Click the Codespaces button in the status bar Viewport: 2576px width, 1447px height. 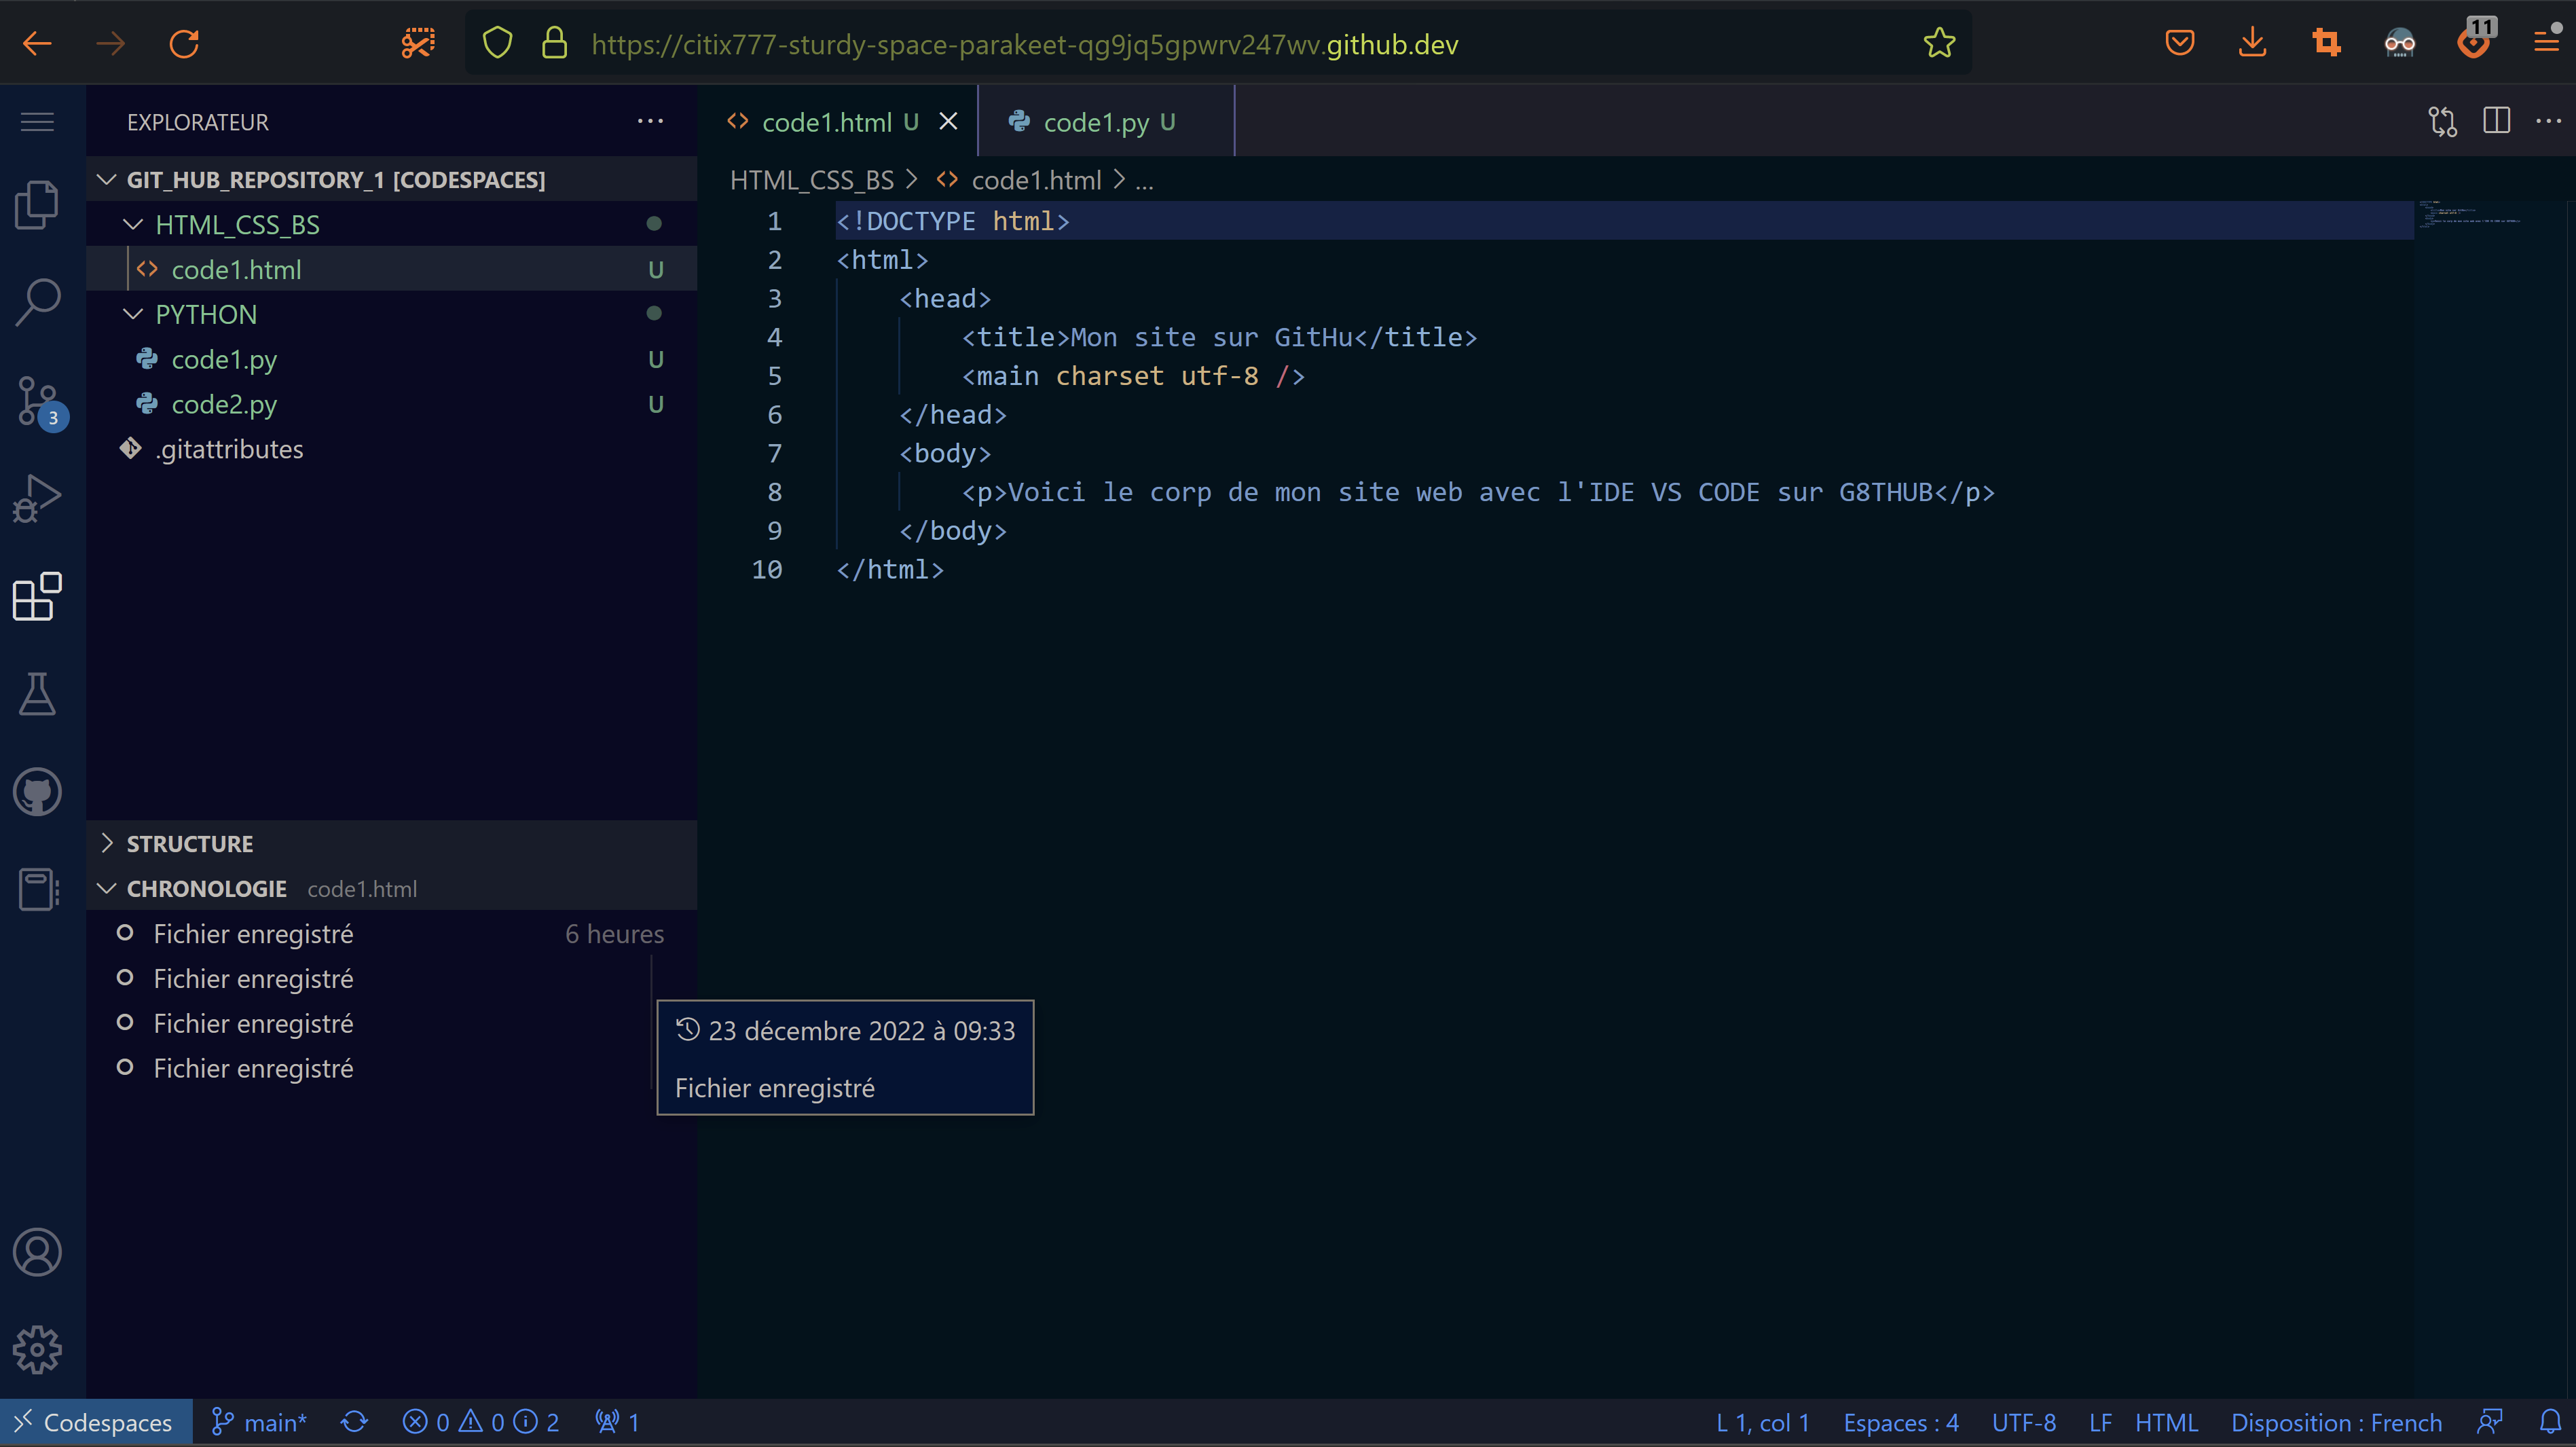[x=95, y=1421]
